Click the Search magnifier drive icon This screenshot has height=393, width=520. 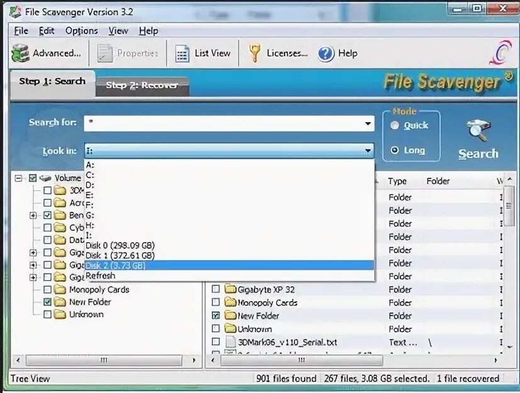point(478,130)
